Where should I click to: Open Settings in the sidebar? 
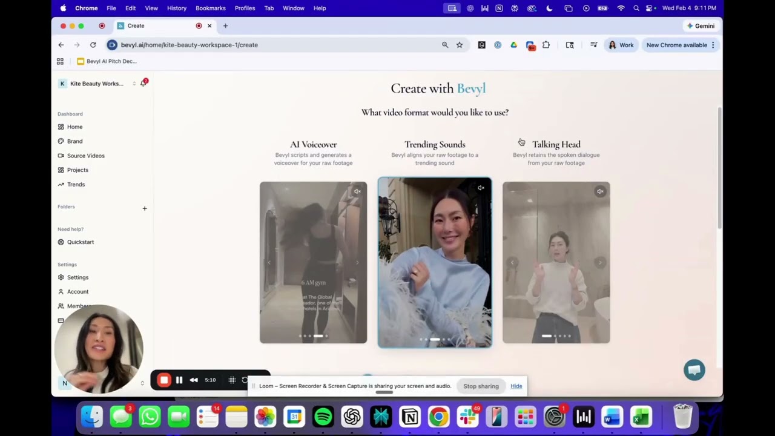[73, 277]
